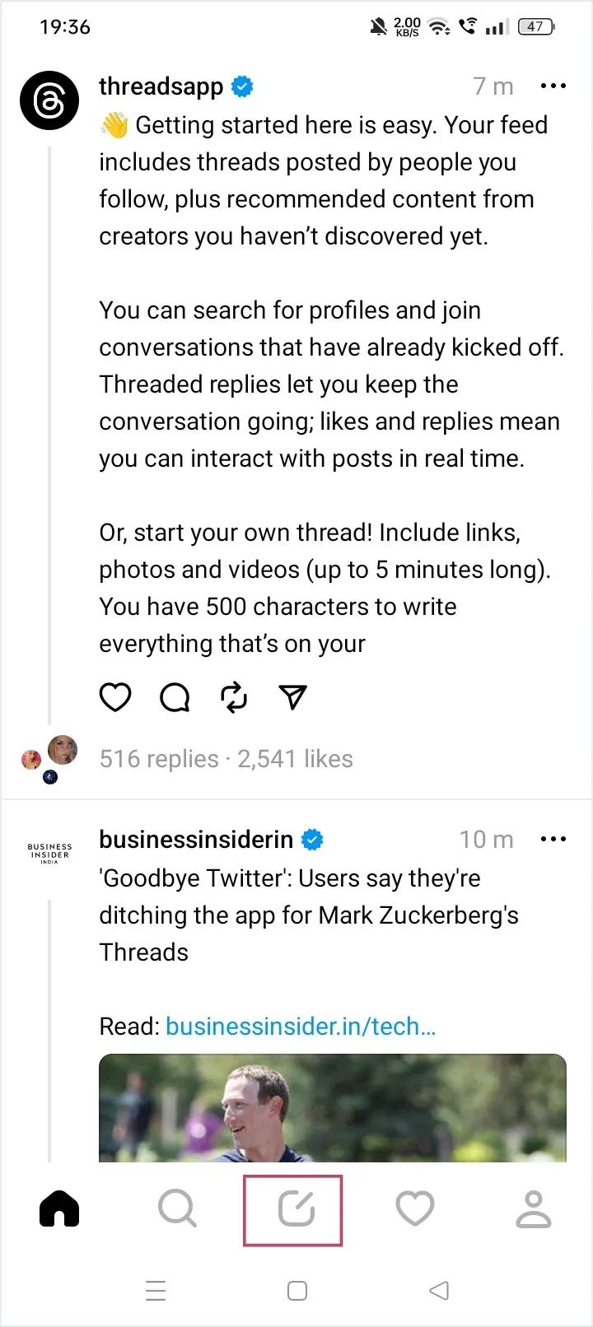Image resolution: width=593 pixels, height=1327 pixels.
Task: View the 516 replies and likes
Action: (x=226, y=759)
